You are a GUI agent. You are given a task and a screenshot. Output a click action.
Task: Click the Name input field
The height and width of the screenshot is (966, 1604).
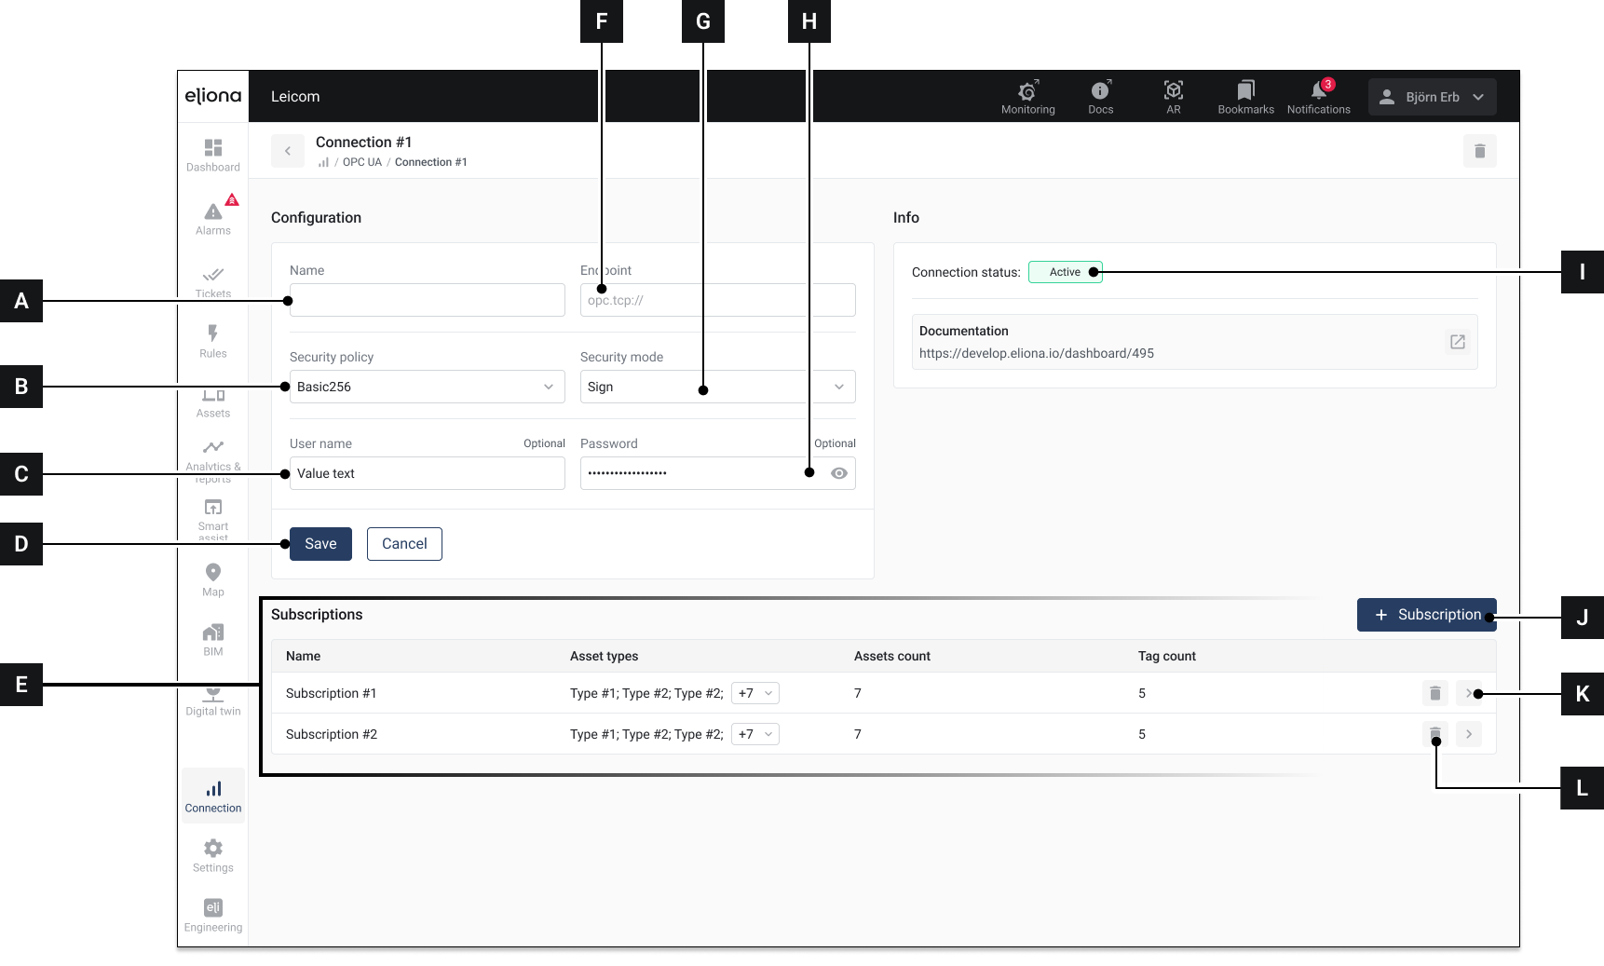pos(427,300)
